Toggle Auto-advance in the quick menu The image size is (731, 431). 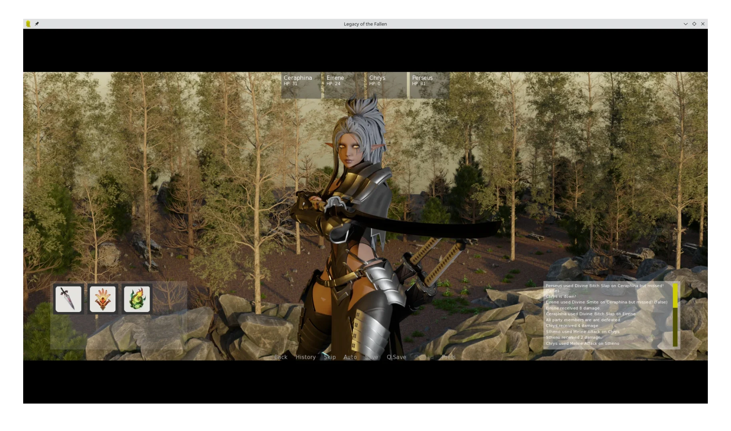point(350,357)
